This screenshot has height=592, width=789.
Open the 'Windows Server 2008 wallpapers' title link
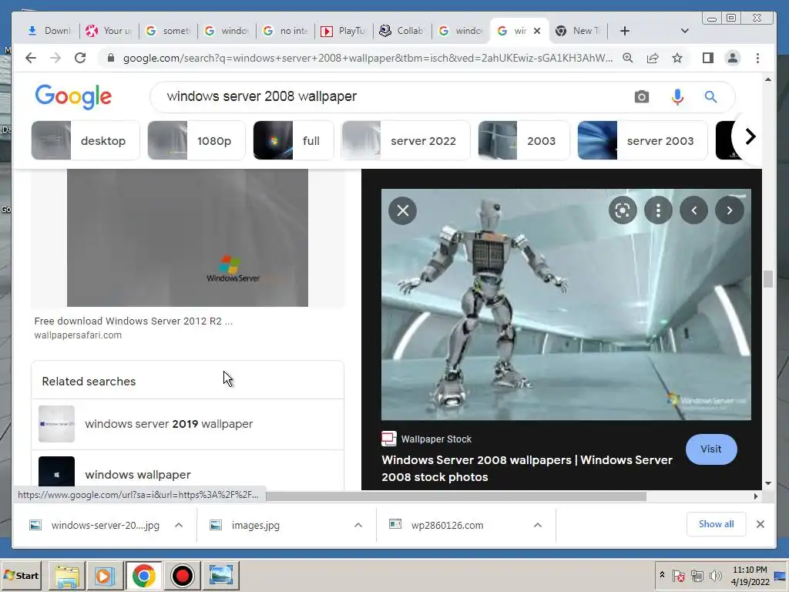pos(527,468)
